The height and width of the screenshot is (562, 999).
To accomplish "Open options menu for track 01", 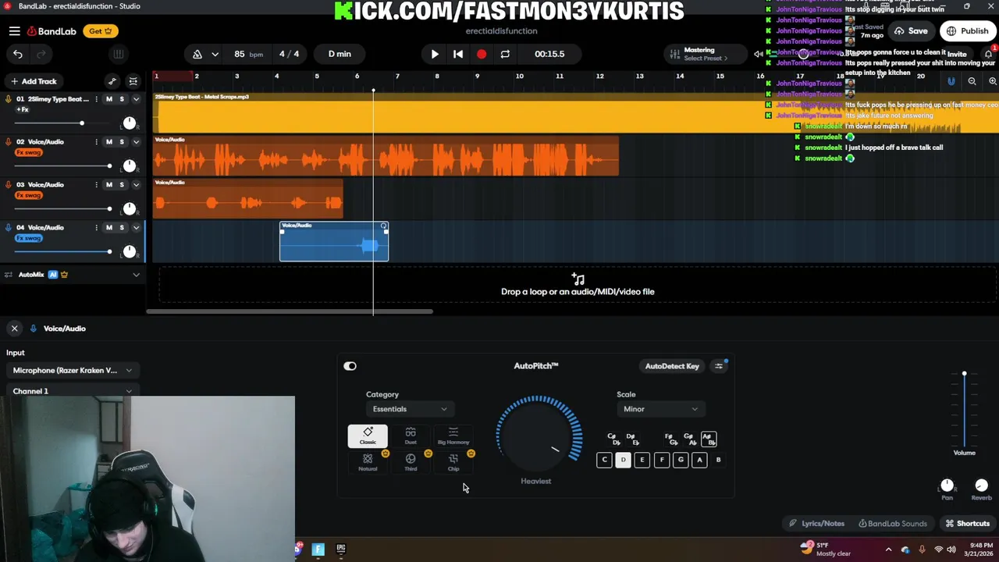I will 97,99.
